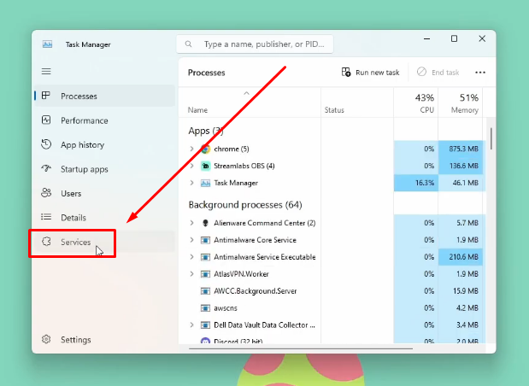This screenshot has height=386, width=529.
Task: Click the Users sidebar icon
Action: pos(46,193)
